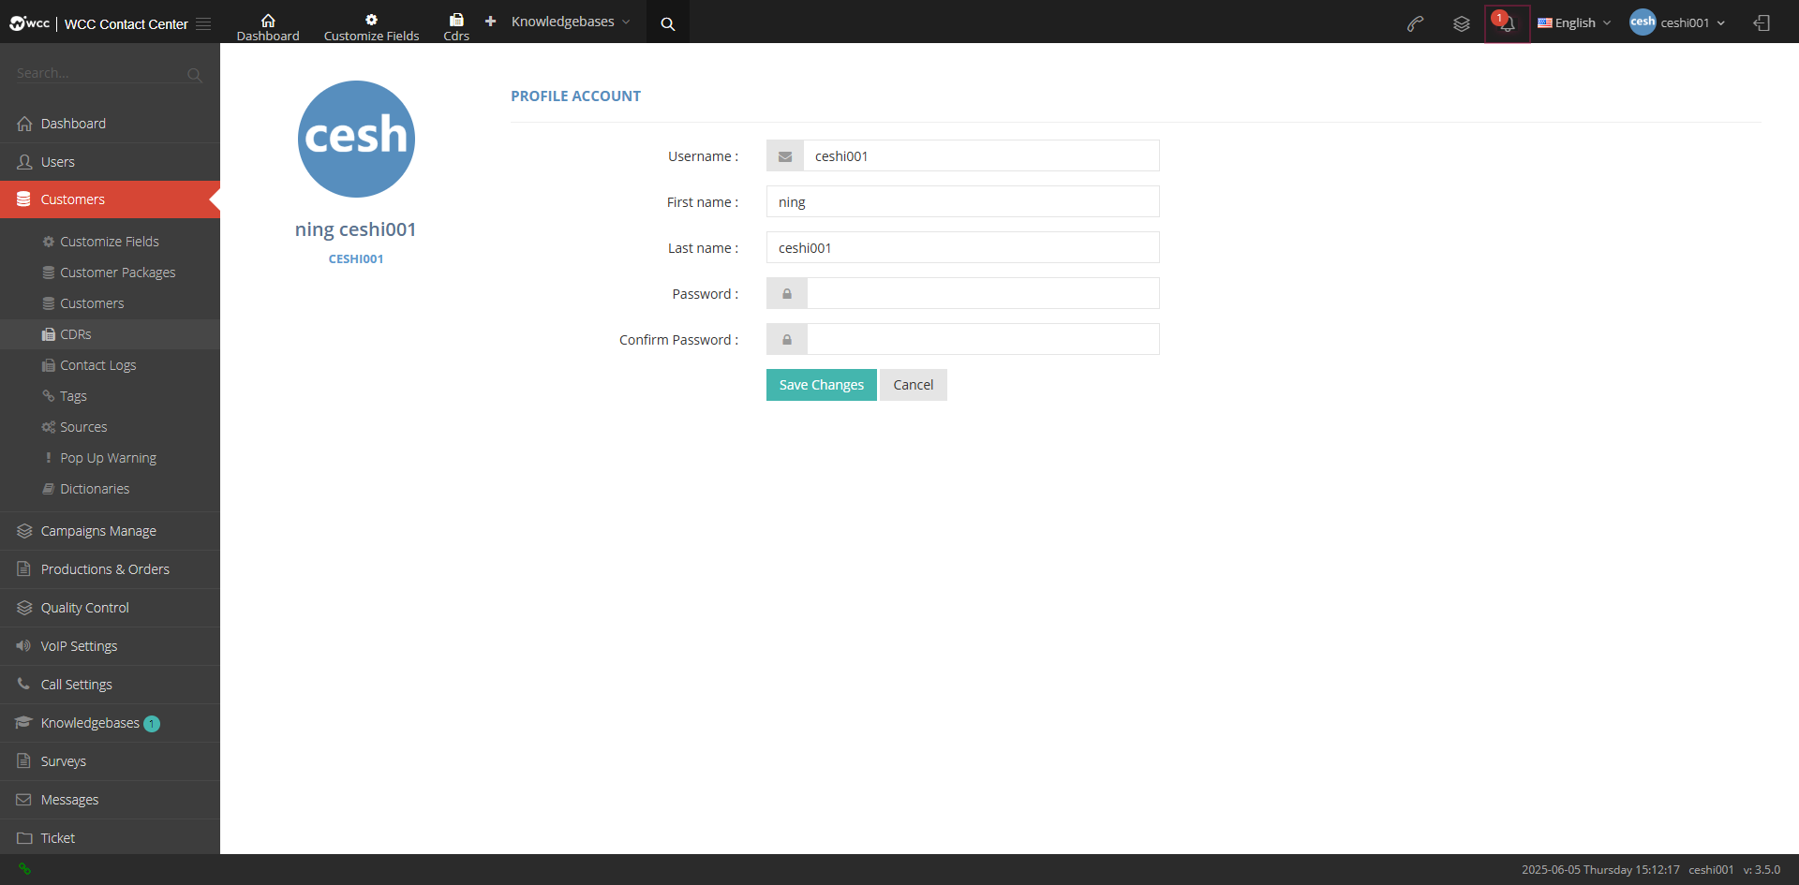This screenshot has width=1799, height=885.
Task: Click the Cancel button
Action: point(914,385)
